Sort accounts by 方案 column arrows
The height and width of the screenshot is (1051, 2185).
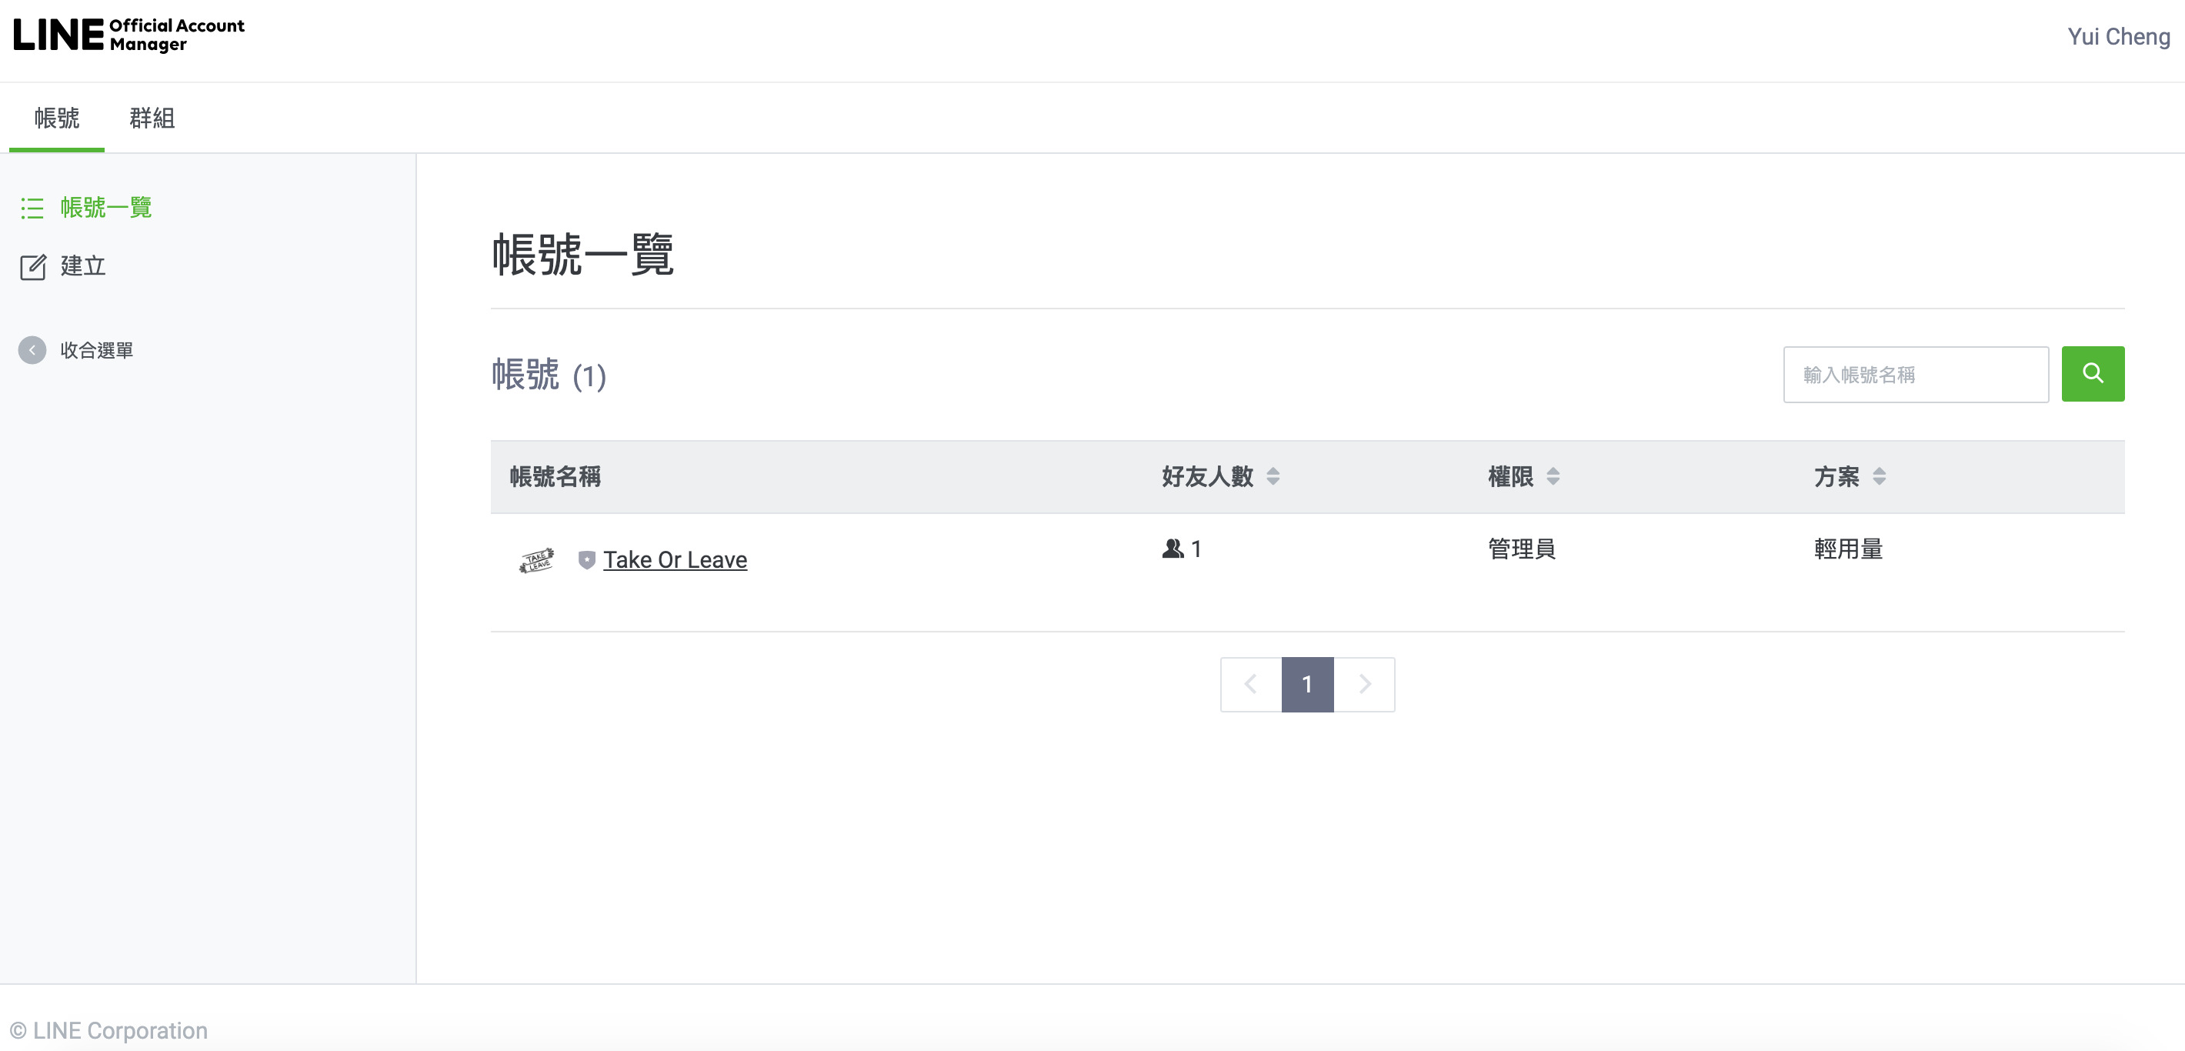[1879, 477]
